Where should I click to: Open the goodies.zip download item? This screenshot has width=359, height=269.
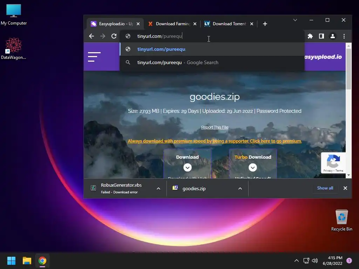pos(194,188)
